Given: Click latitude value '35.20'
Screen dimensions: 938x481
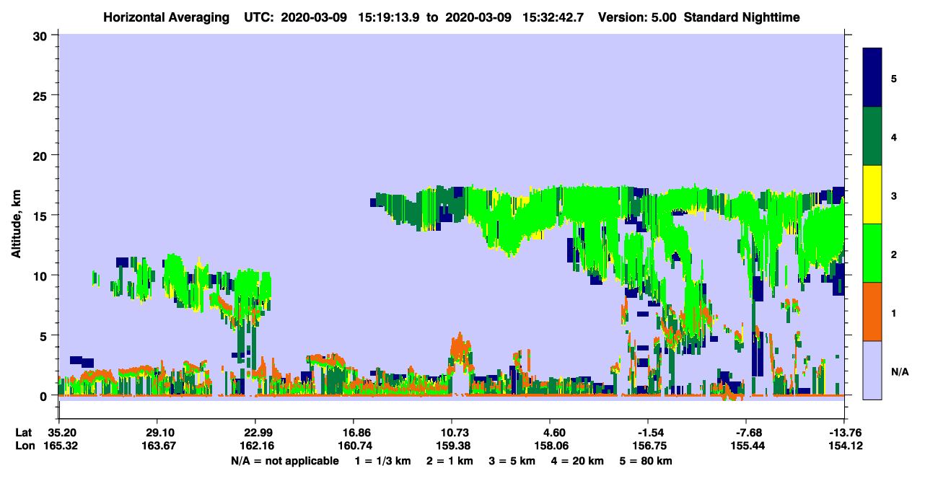Looking at the screenshot, I should point(59,433).
